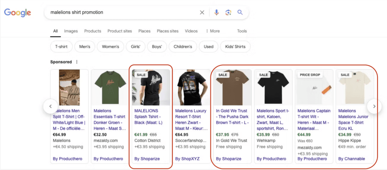Image resolution: width=387 pixels, height=170 pixels.
Task: Open the ecru Junior Space T-Shirt image
Action: [354, 88]
